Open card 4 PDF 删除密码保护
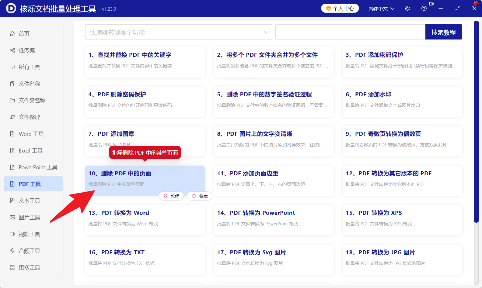The image size is (482, 288). (x=145, y=102)
